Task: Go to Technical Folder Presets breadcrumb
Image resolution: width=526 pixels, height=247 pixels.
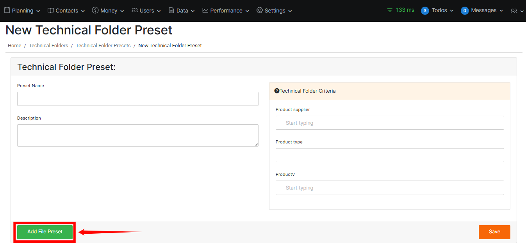Action: click(103, 46)
